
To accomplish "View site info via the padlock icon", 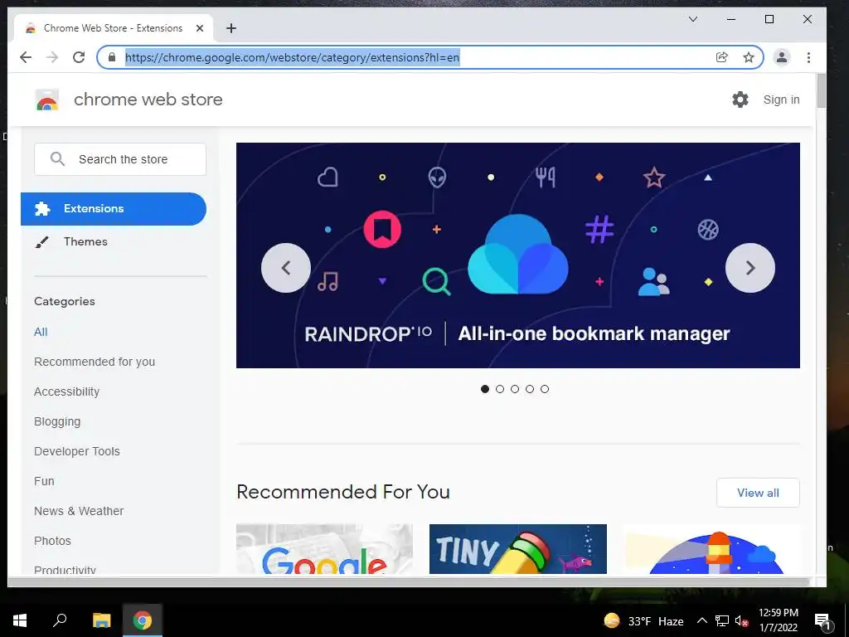I will (112, 57).
